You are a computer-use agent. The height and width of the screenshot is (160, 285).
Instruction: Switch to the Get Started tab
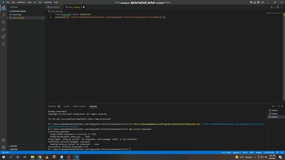54,7
